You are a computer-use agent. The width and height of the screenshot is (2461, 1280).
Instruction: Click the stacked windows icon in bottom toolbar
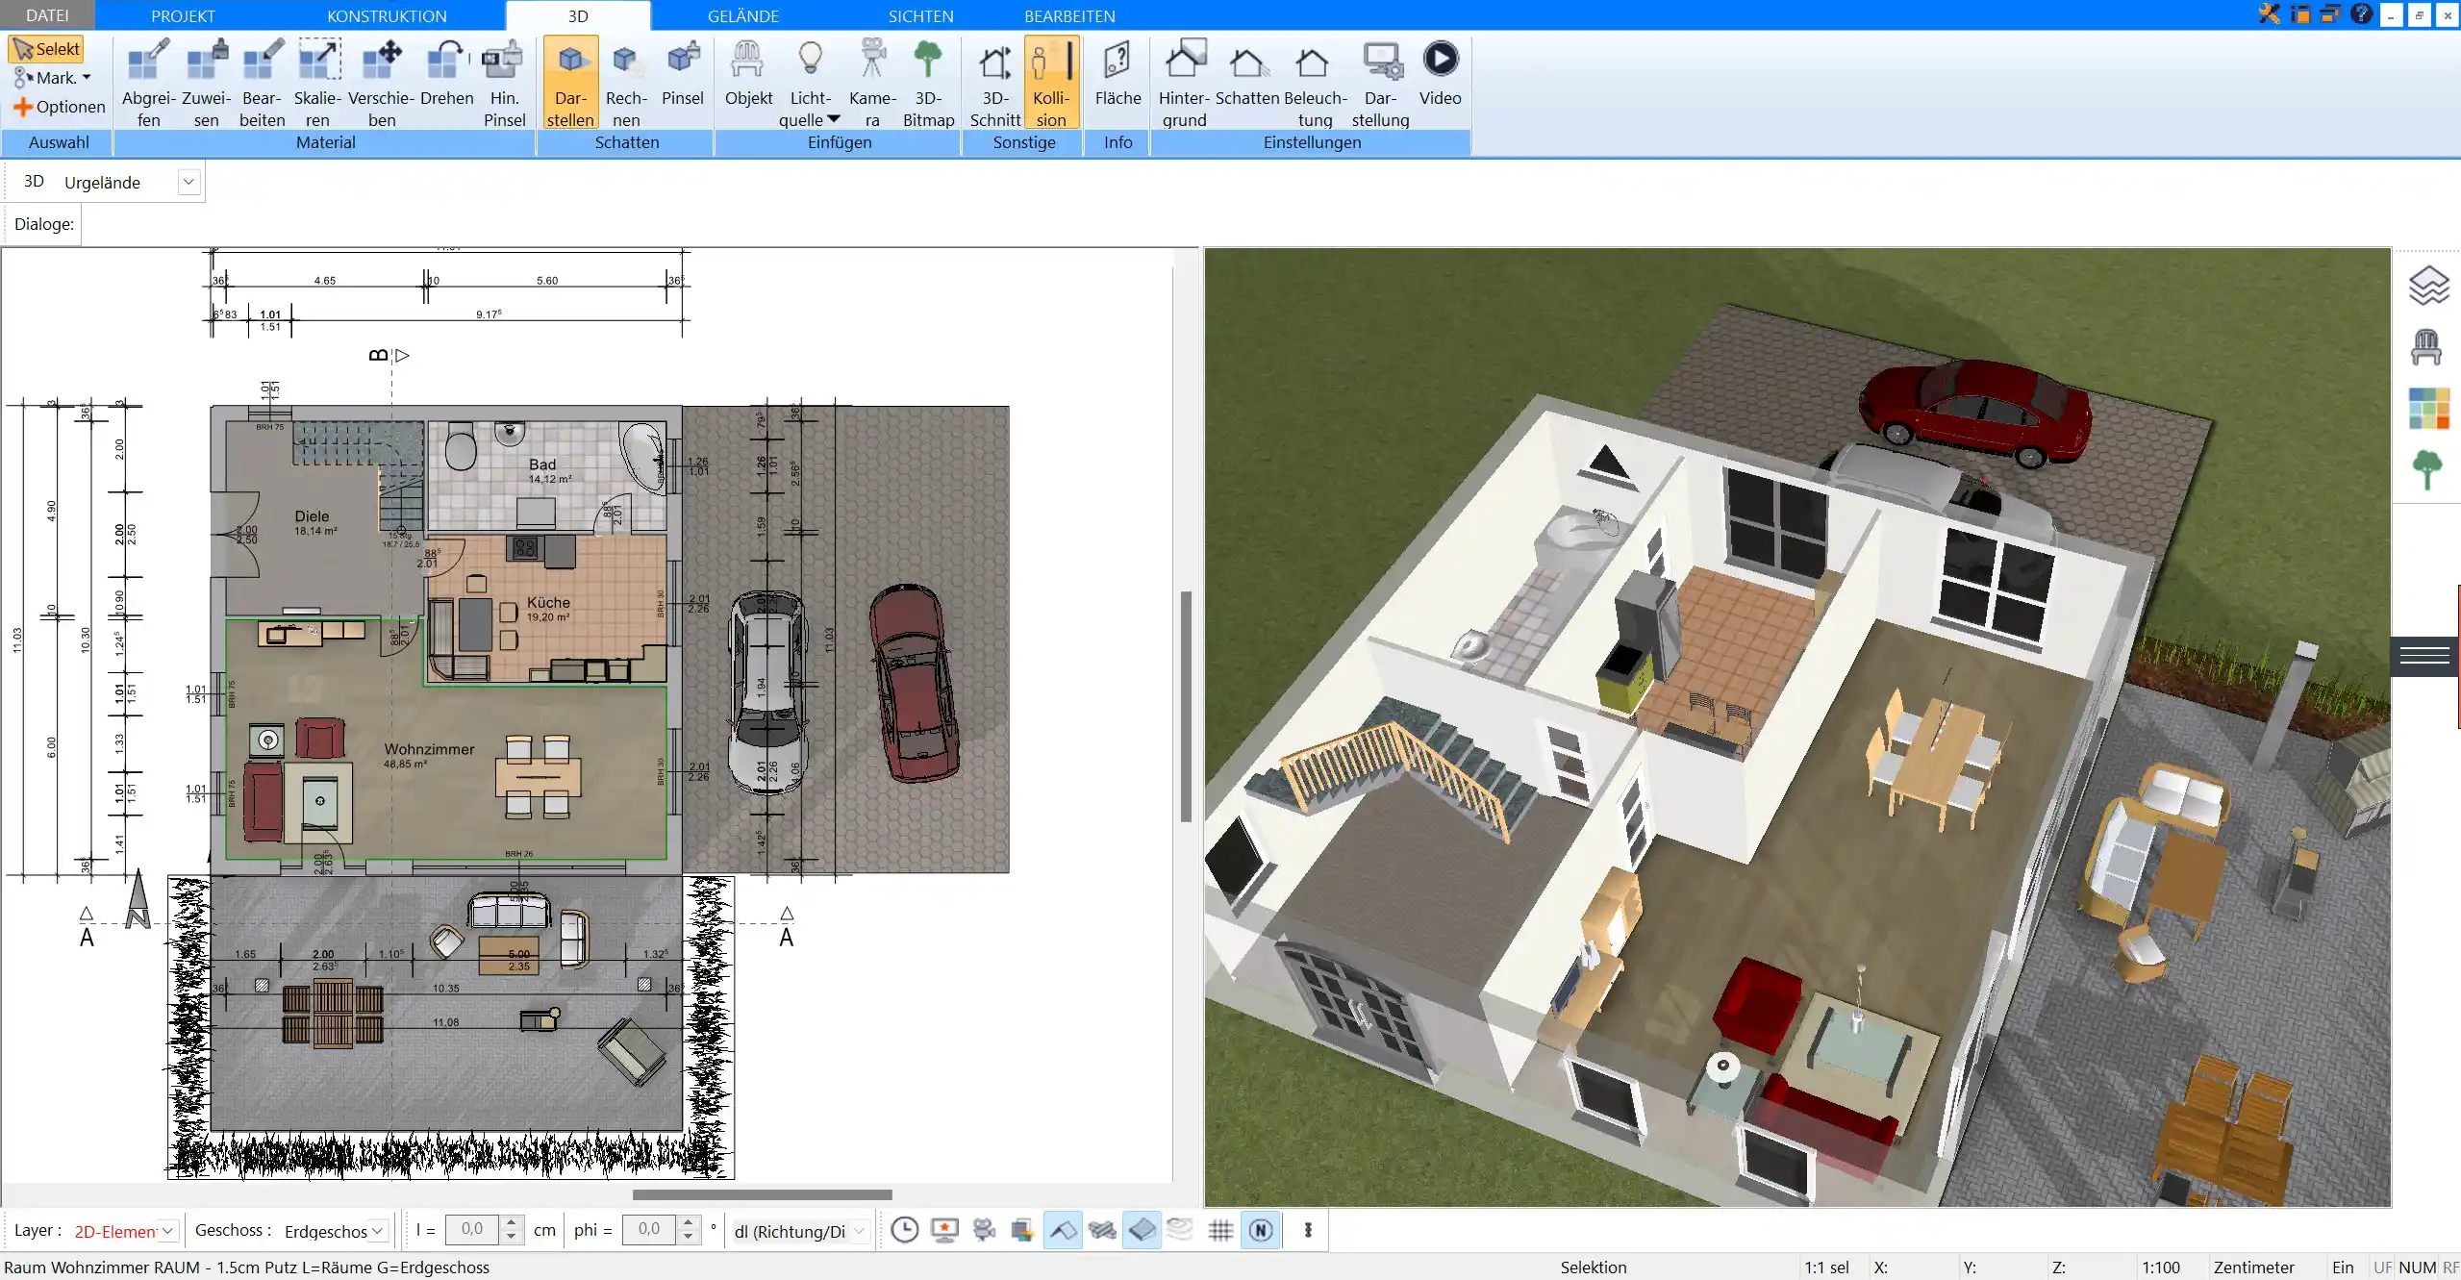tap(1021, 1230)
